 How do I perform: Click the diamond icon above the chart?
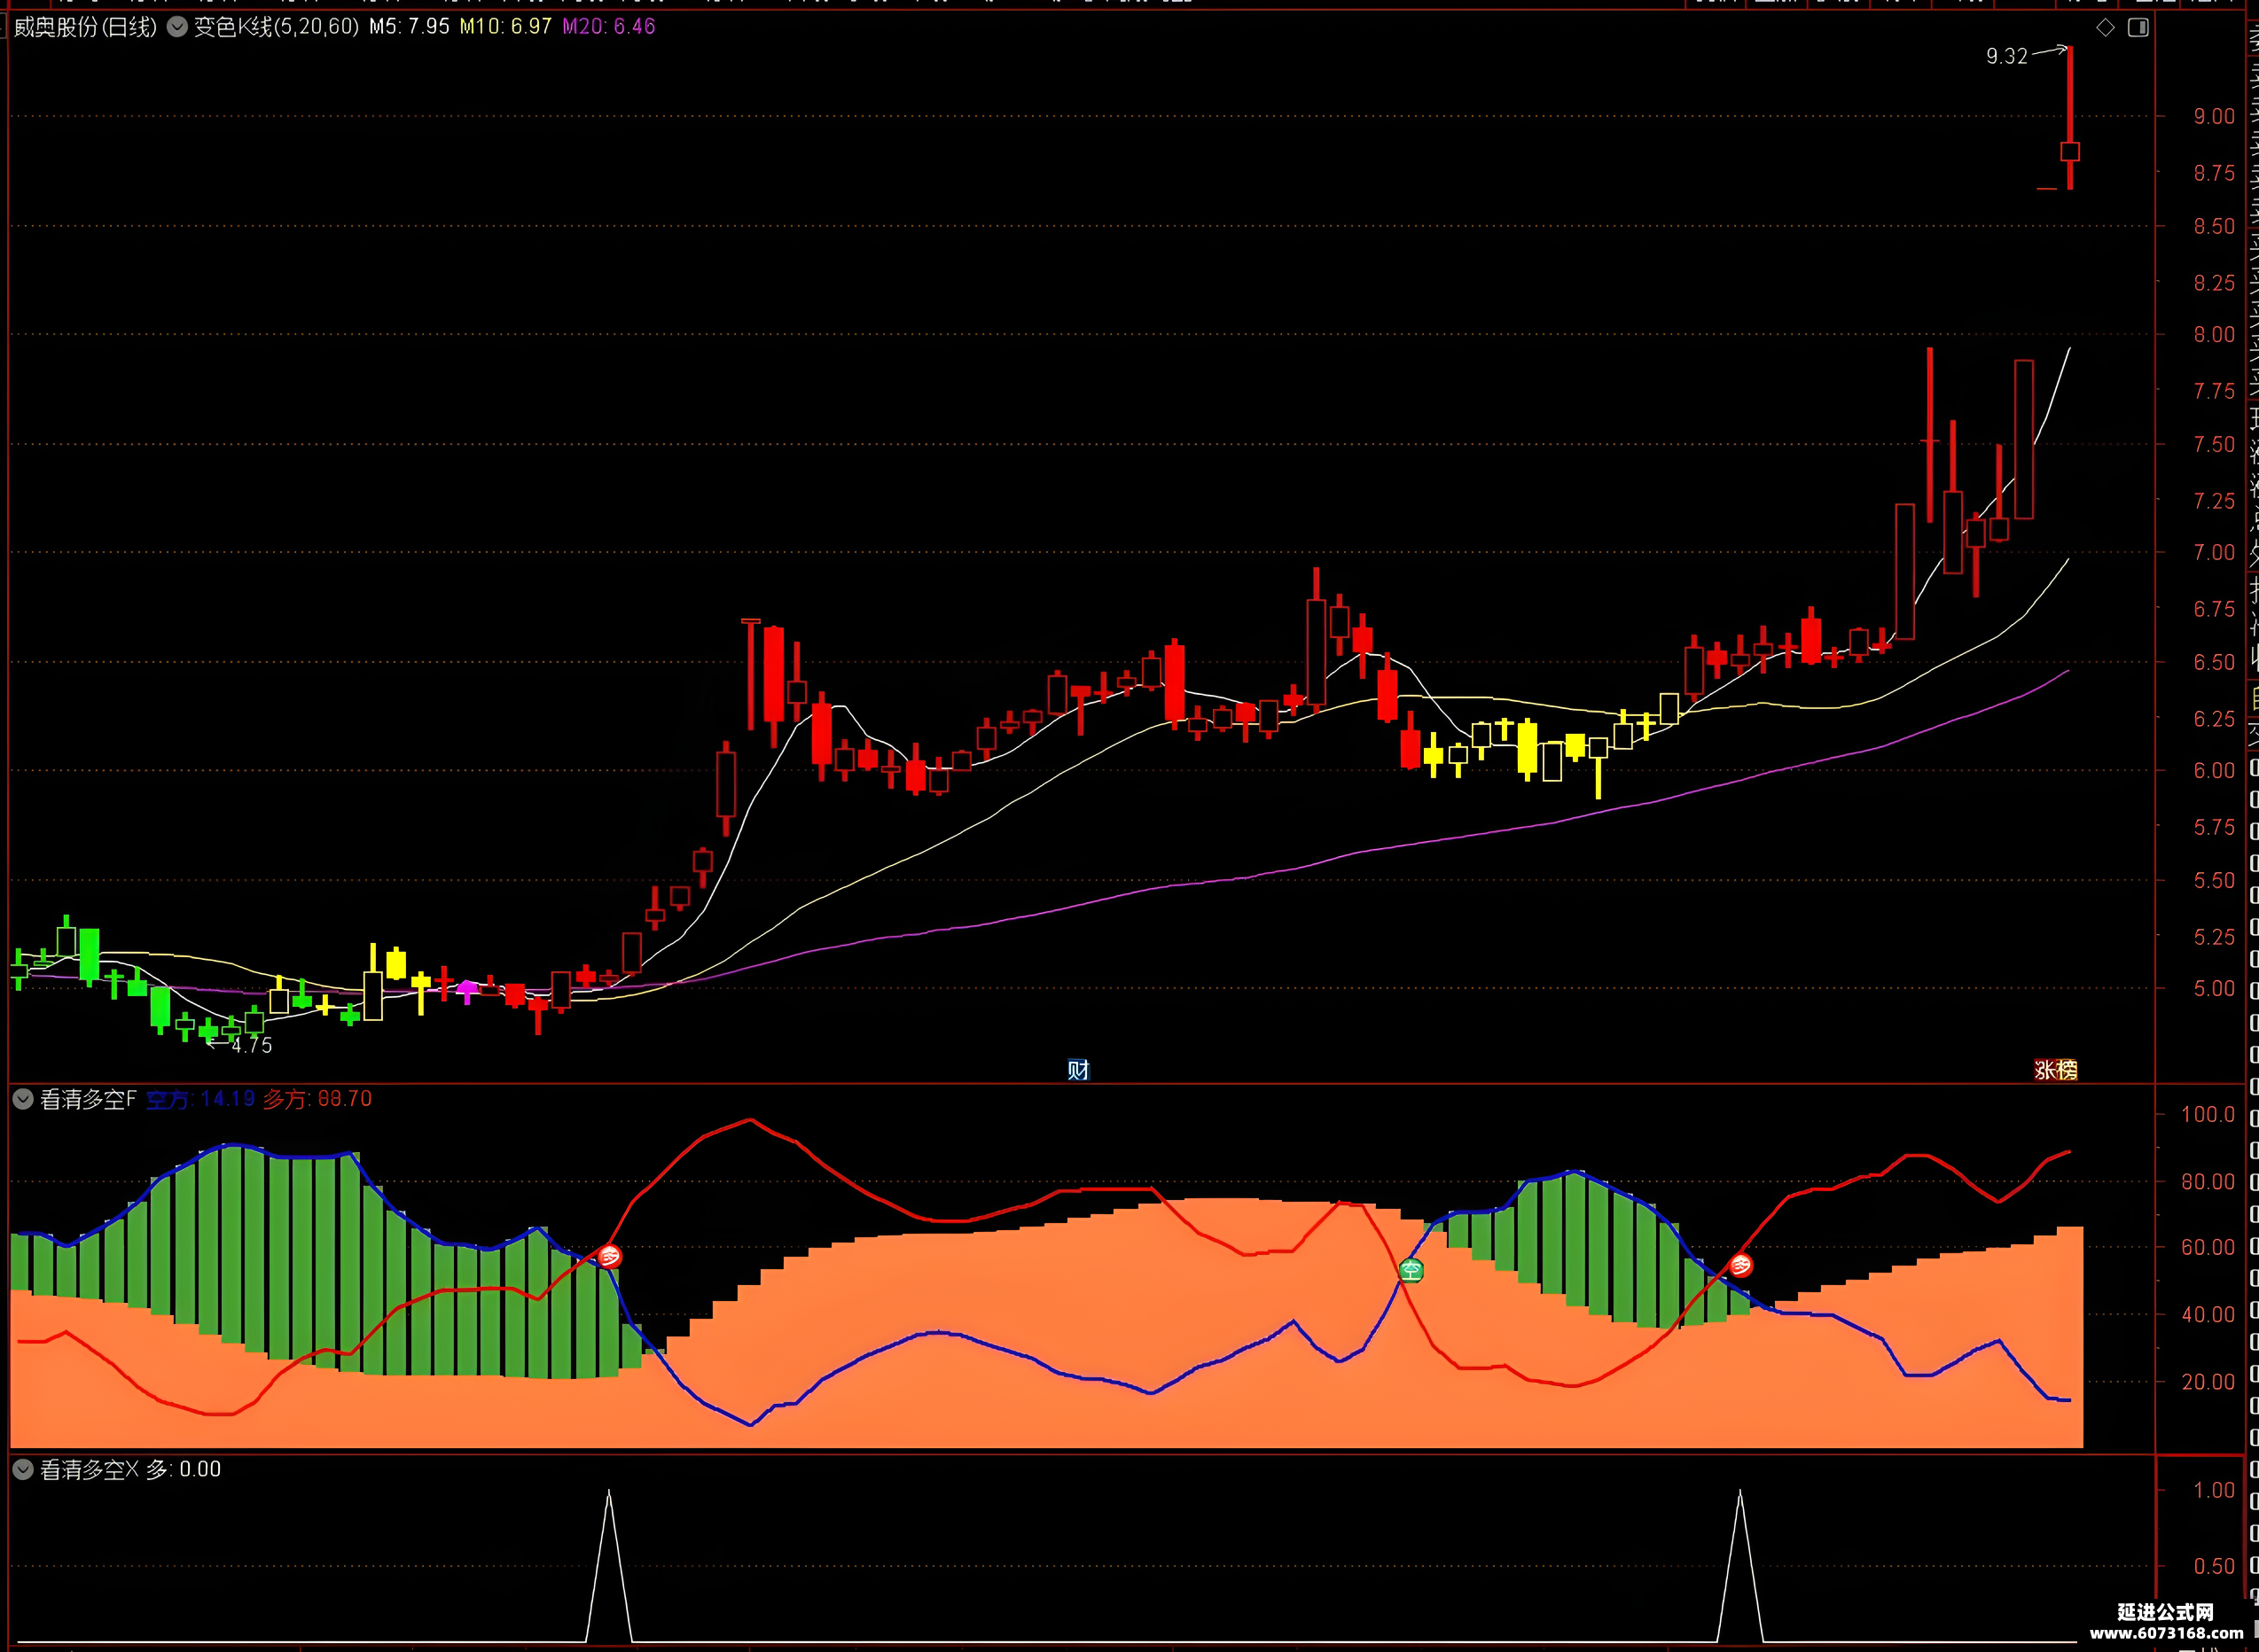(2105, 28)
